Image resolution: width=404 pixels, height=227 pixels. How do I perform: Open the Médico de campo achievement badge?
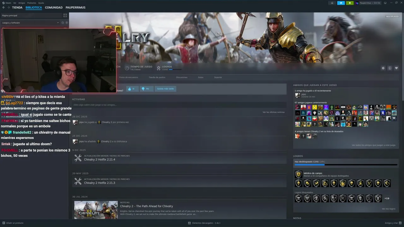click(298, 174)
